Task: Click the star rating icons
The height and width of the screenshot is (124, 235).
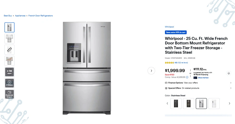Action: coord(169,63)
